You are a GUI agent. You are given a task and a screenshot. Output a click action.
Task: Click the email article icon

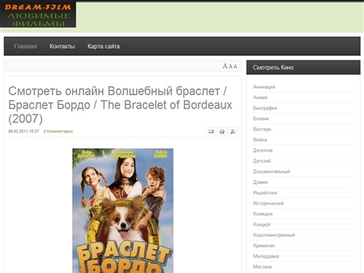click(x=211, y=132)
